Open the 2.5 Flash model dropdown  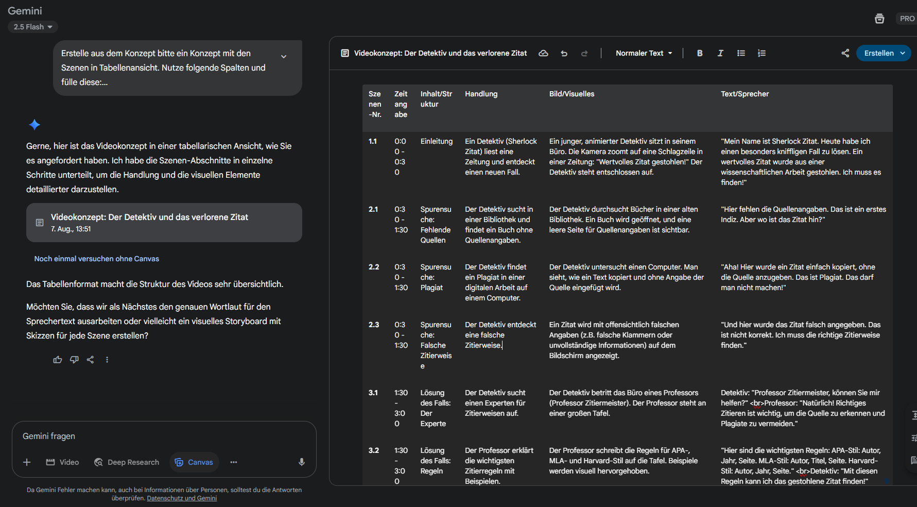33,27
